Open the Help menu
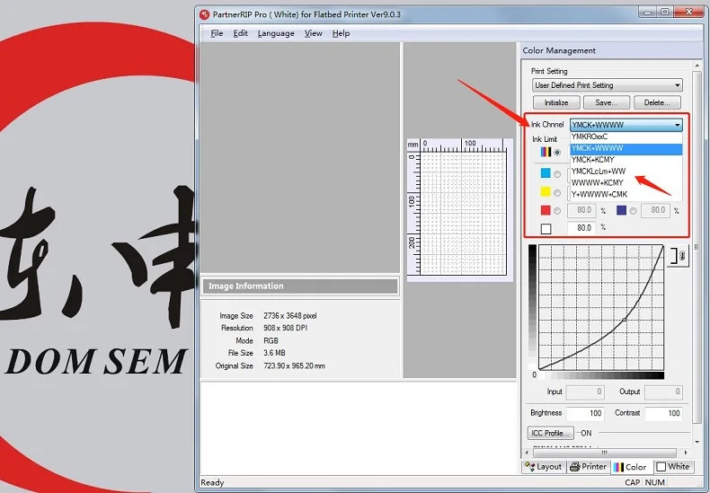This screenshot has width=710, height=493. (341, 33)
